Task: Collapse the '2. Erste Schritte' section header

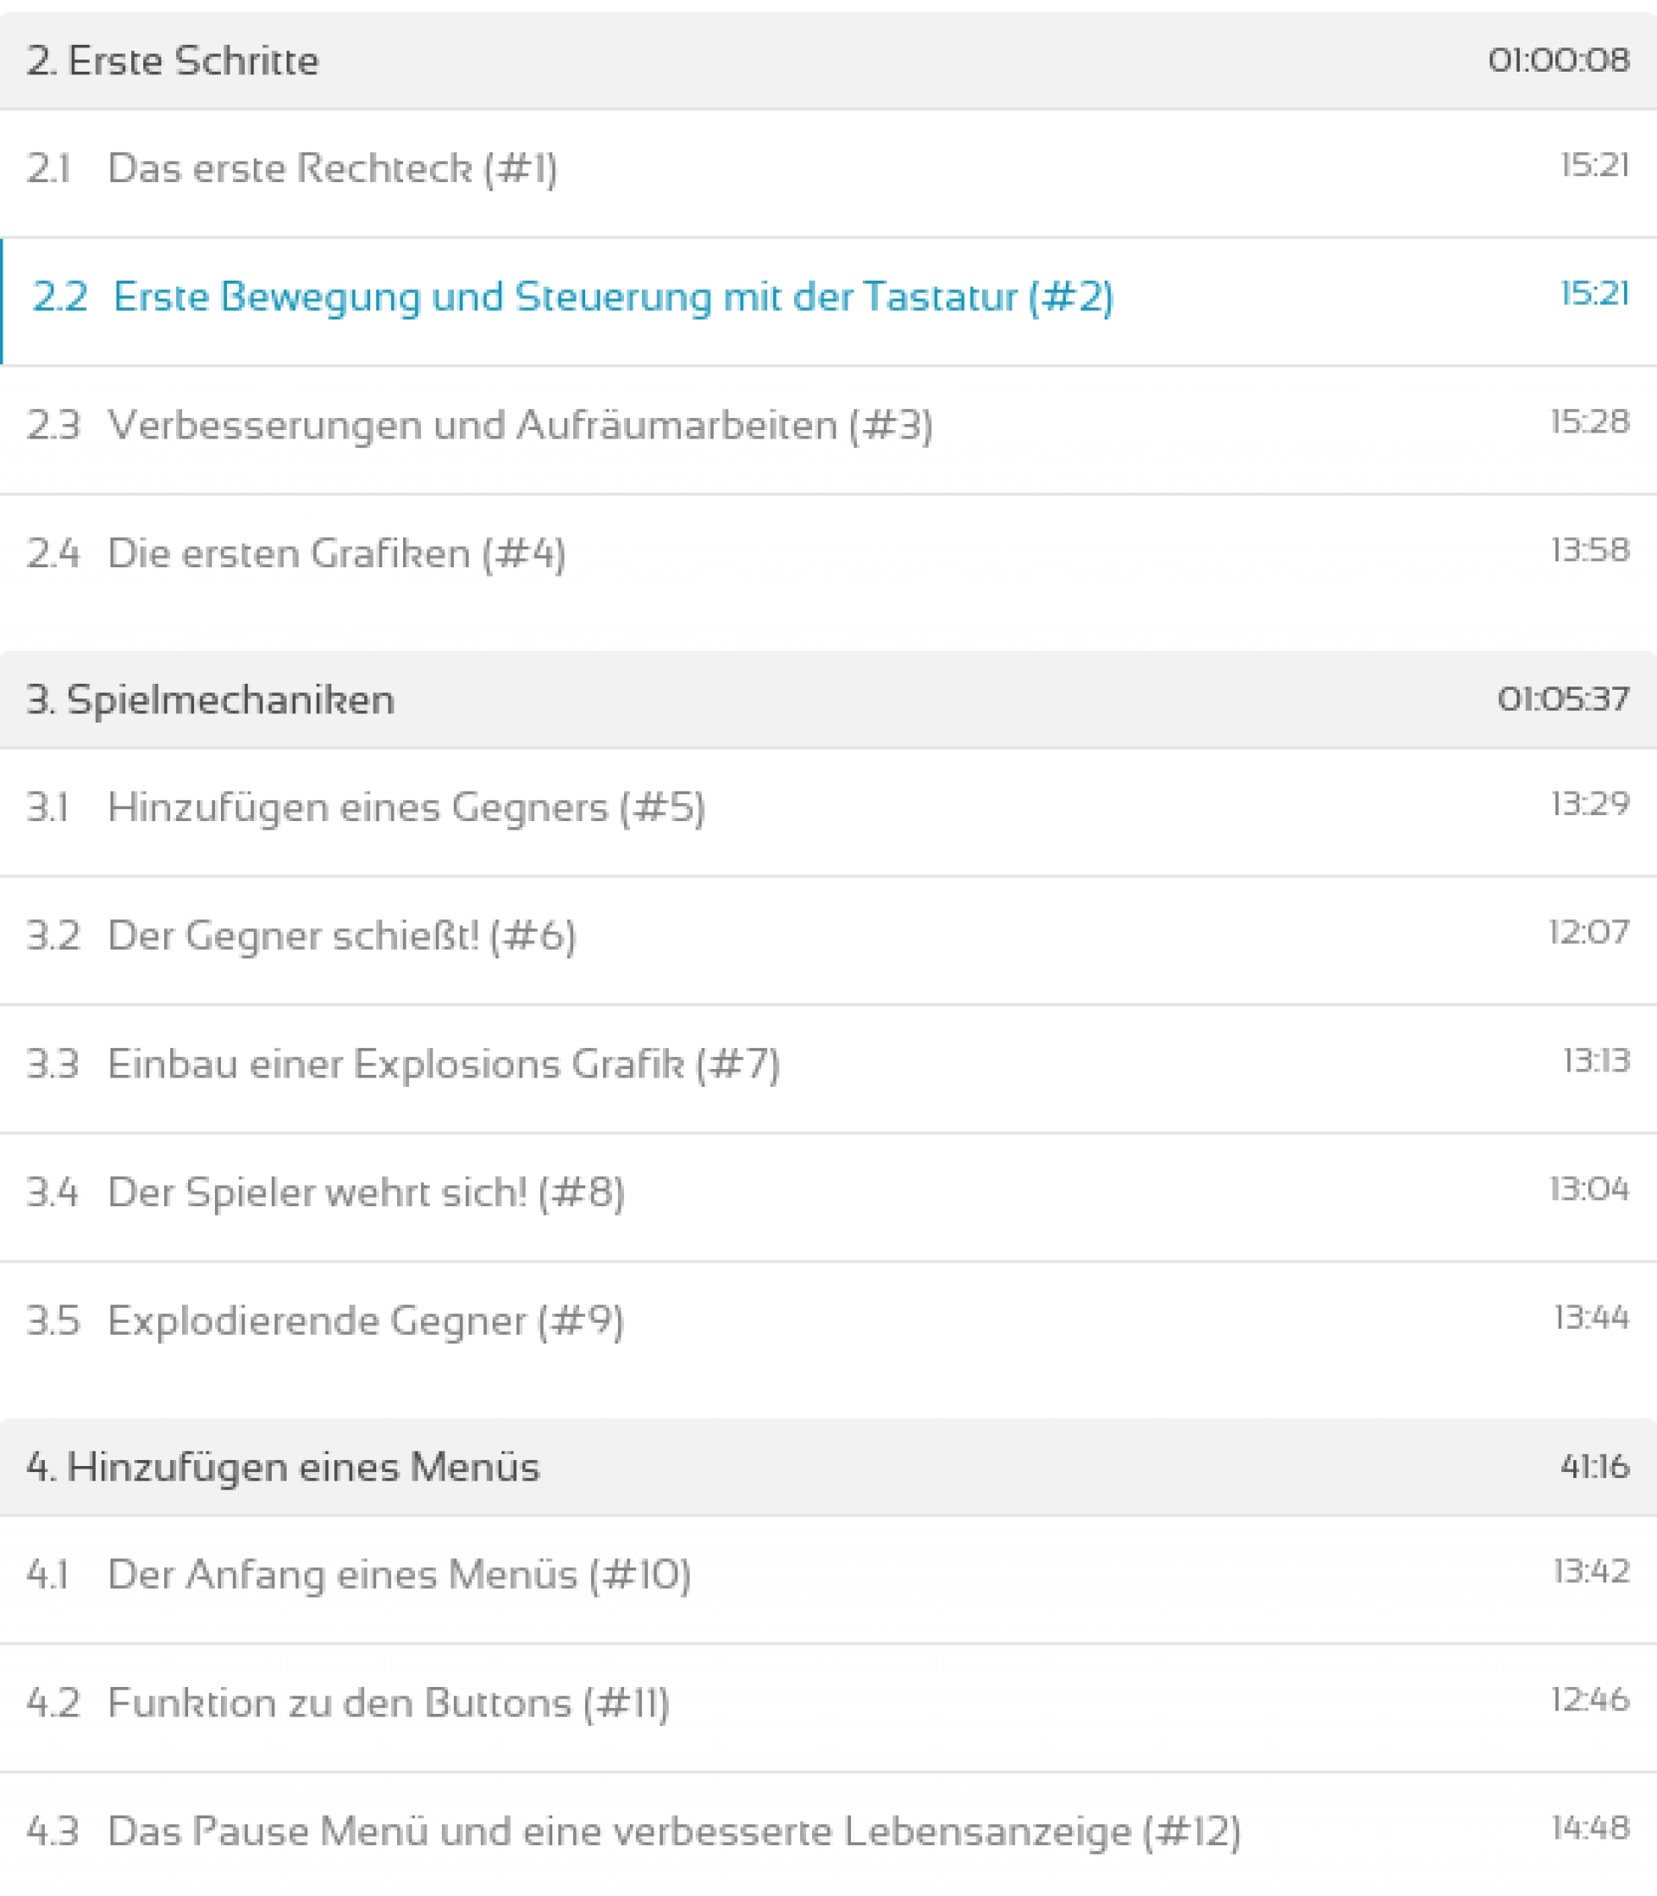Action: 828,60
